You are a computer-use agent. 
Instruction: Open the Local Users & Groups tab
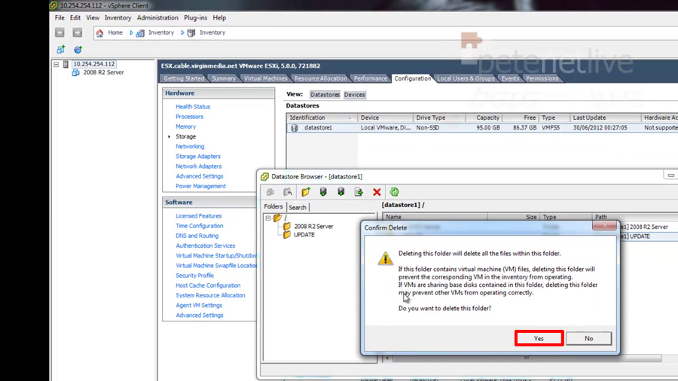click(x=466, y=78)
